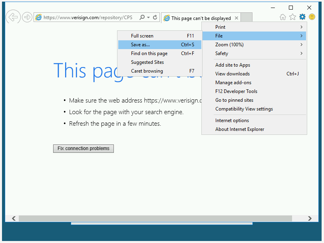
Task: Expand the Safety submenu
Action: (254, 53)
